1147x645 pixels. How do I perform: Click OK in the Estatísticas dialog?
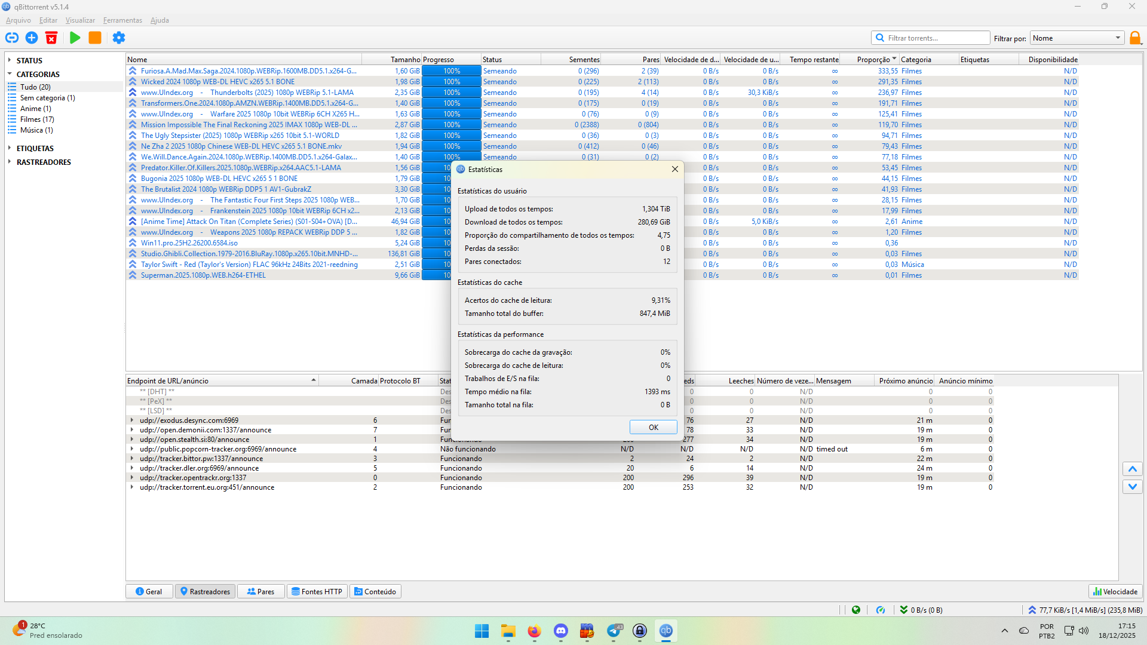(653, 427)
